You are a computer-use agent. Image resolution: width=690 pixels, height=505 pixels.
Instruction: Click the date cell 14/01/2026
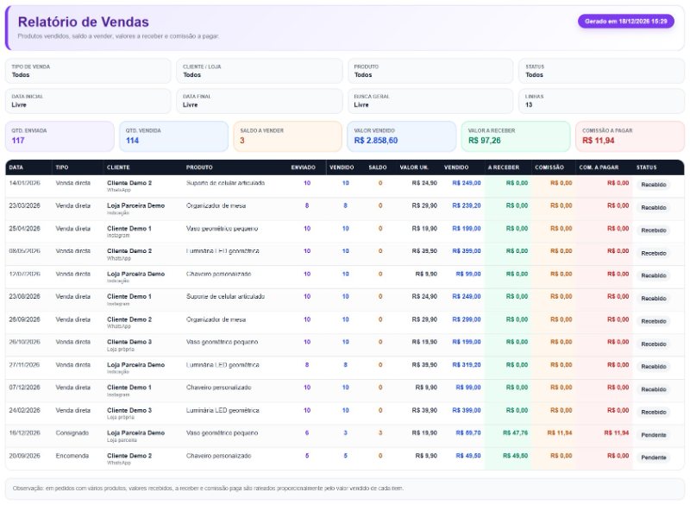tap(25, 183)
